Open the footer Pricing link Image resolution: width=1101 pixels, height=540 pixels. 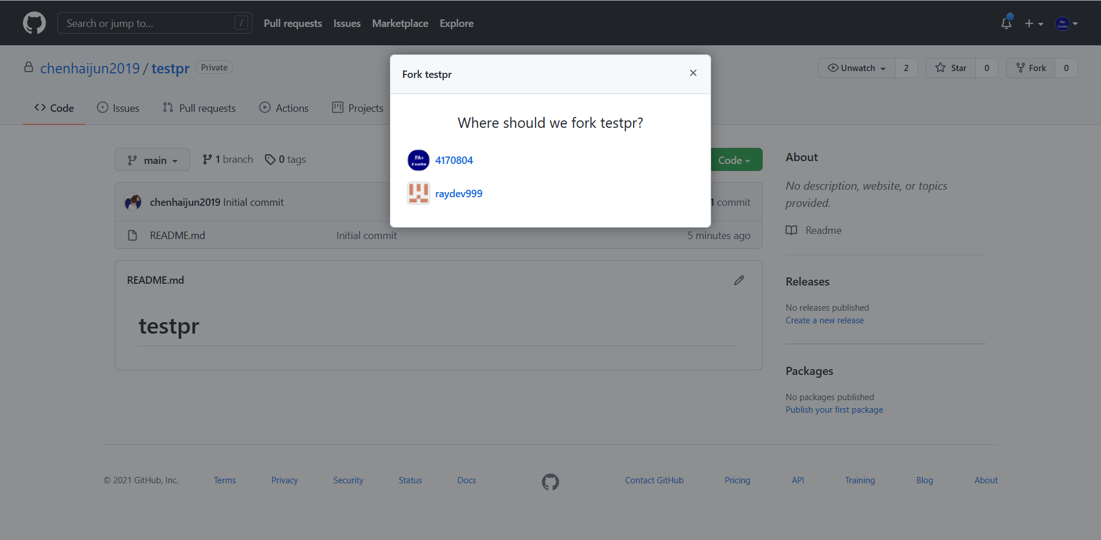(737, 480)
